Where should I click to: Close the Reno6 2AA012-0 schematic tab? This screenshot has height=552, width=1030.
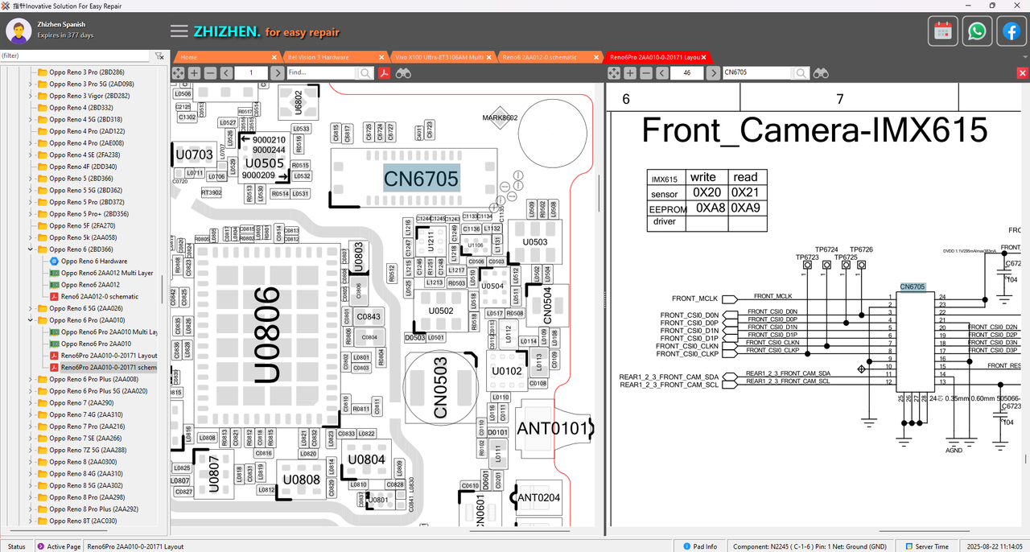click(596, 57)
